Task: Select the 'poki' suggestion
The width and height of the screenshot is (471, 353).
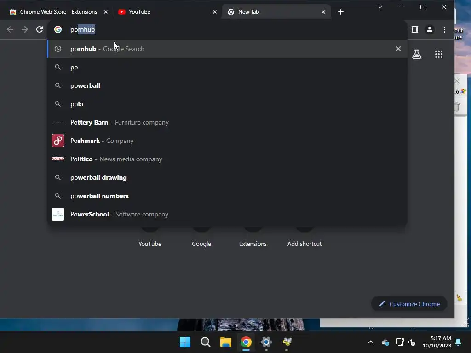Action: (x=227, y=104)
